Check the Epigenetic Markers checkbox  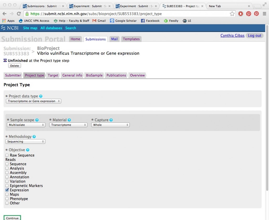point(7,186)
